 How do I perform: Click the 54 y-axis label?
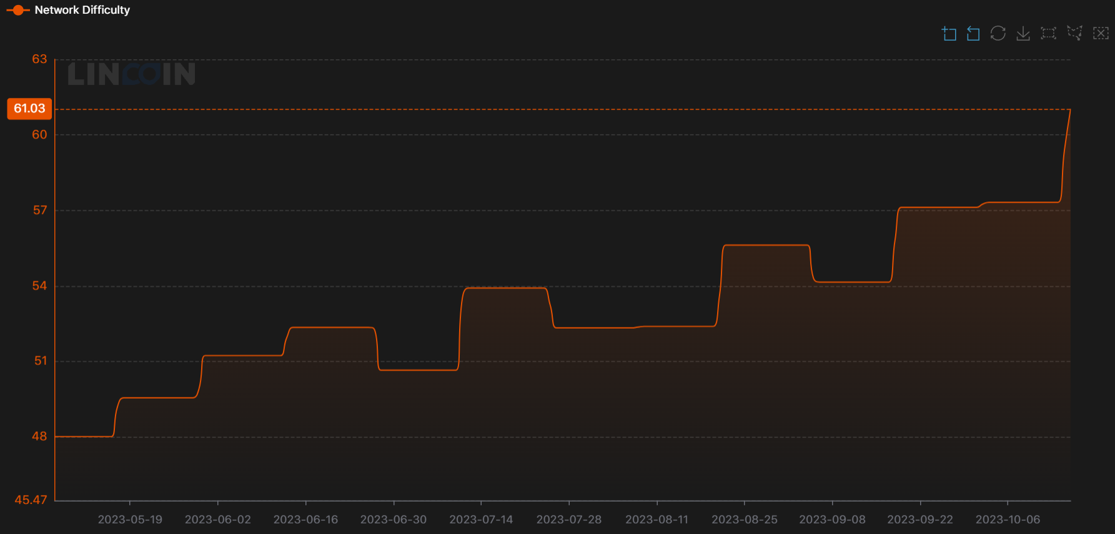point(39,286)
